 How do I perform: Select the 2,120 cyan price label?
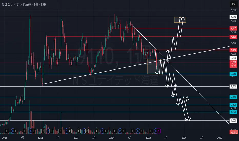(x=233, y=105)
